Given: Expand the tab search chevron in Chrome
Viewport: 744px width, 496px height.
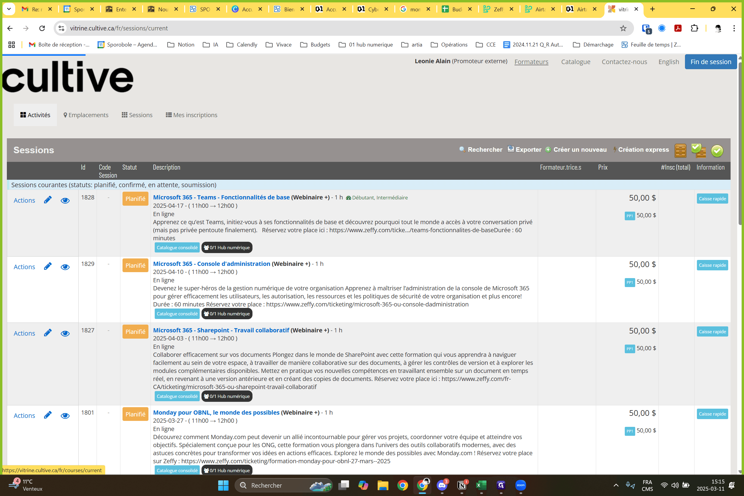Looking at the screenshot, I should pyautogui.click(x=9, y=9).
